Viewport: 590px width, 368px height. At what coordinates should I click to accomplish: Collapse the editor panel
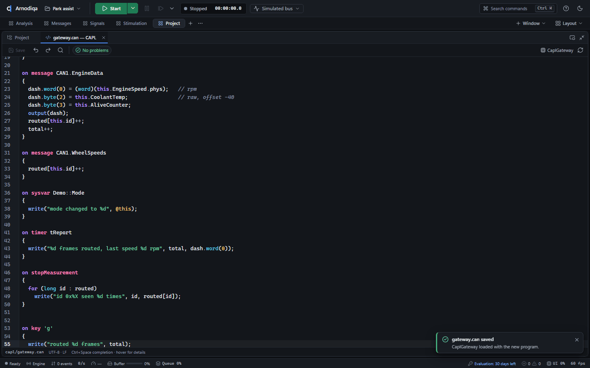point(582,38)
